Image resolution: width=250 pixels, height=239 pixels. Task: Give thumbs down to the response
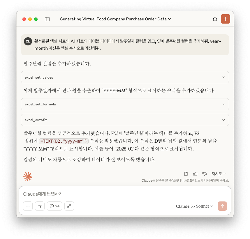(x=205, y=174)
